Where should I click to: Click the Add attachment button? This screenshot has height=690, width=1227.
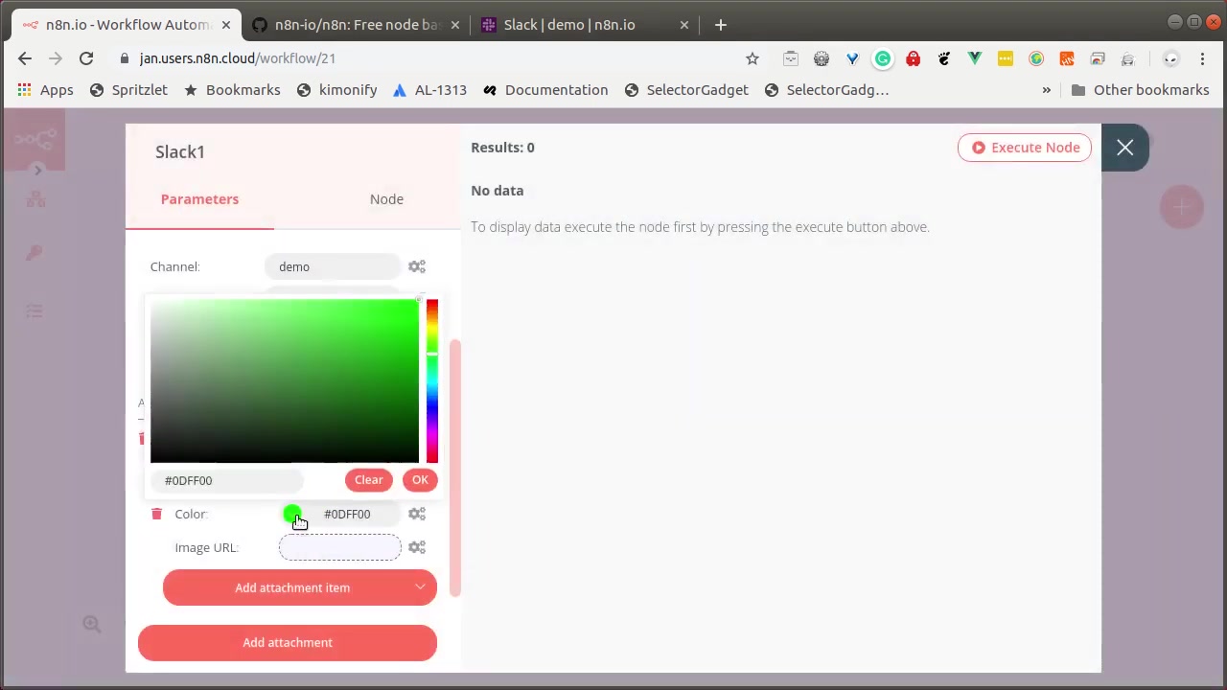click(x=288, y=643)
